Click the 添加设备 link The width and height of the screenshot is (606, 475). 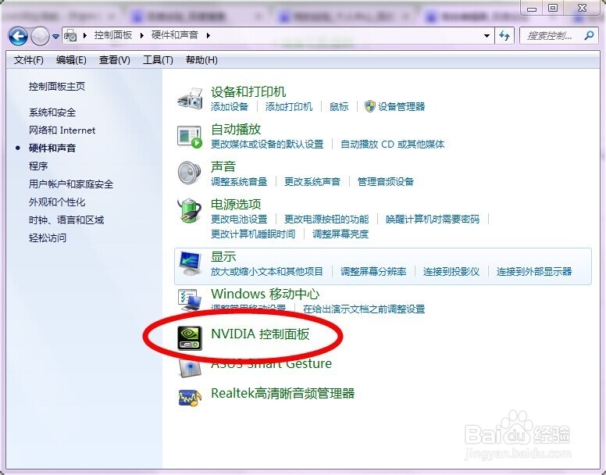230,107
